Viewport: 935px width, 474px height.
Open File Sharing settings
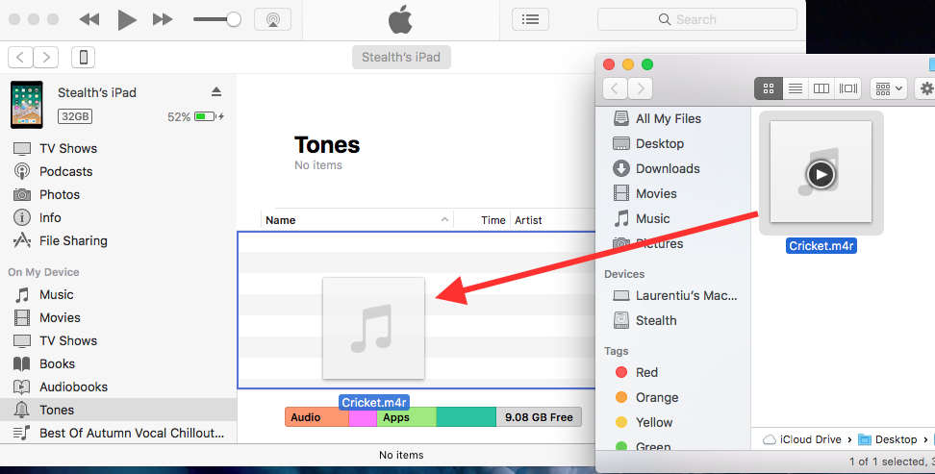[x=73, y=241]
